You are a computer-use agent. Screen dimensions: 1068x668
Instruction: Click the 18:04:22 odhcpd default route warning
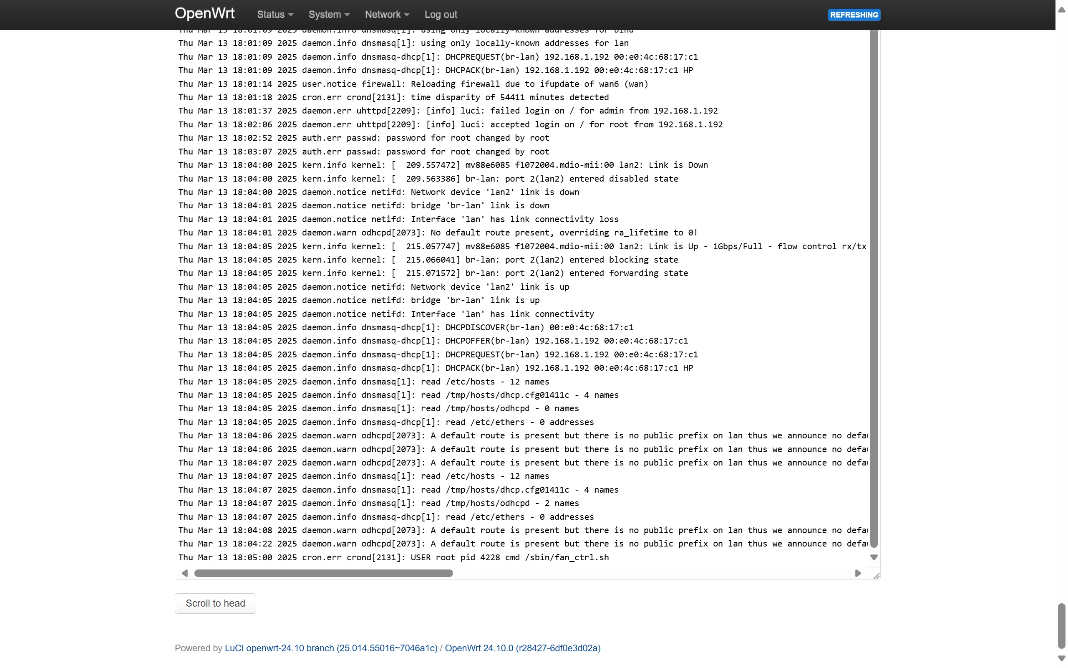click(x=522, y=544)
